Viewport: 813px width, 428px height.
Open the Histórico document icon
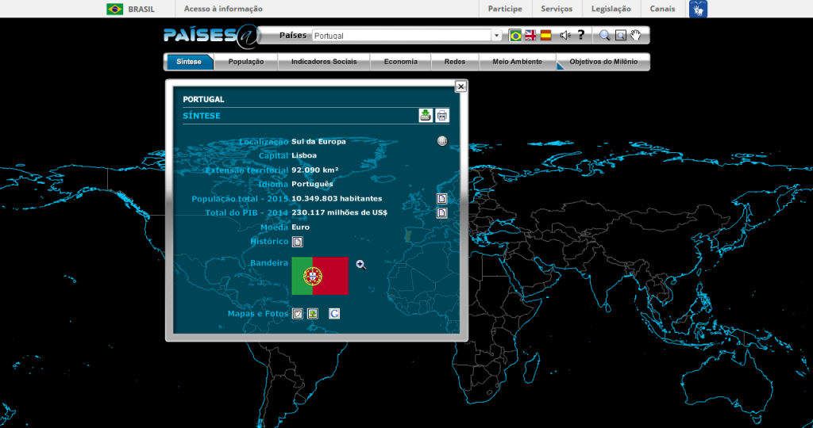coord(298,242)
